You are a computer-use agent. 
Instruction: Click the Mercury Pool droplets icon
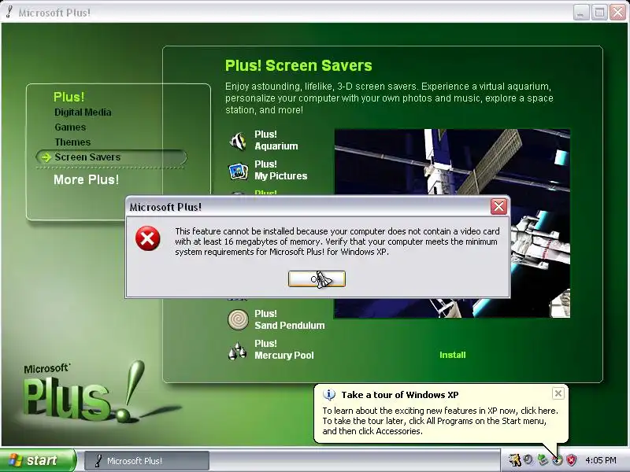click(x=238, y=350)
